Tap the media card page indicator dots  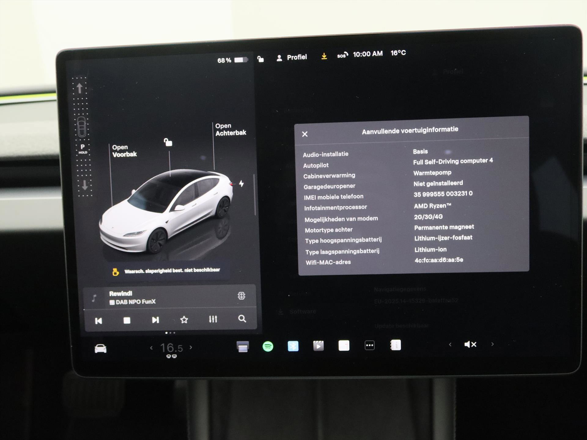170,333
